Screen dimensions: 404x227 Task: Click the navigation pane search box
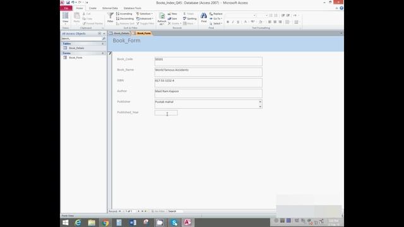[x=81, y=38]
